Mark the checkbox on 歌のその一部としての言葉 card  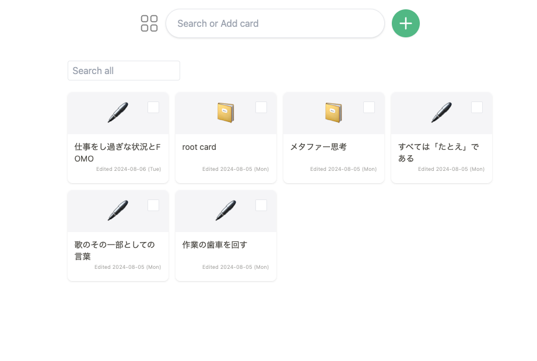(x=153, y=205)
